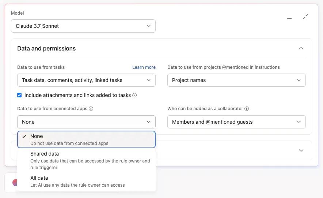Select the Shared data option
Screen dimensions: 323x198
[x=86, y=160]
